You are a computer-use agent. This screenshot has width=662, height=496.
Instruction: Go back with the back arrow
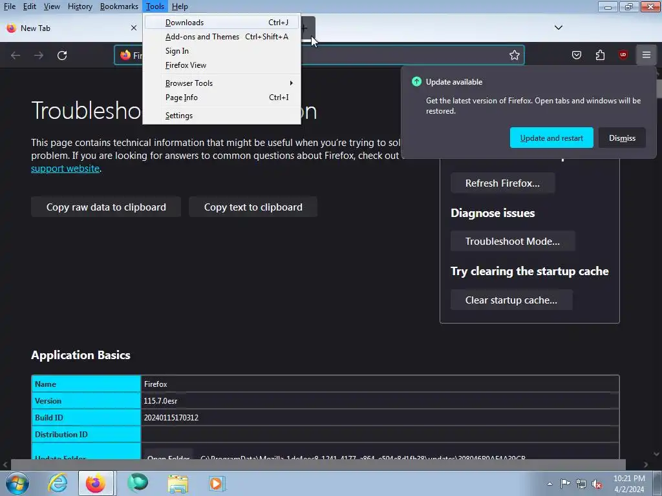pyautogui.click(x=16, y=56)
